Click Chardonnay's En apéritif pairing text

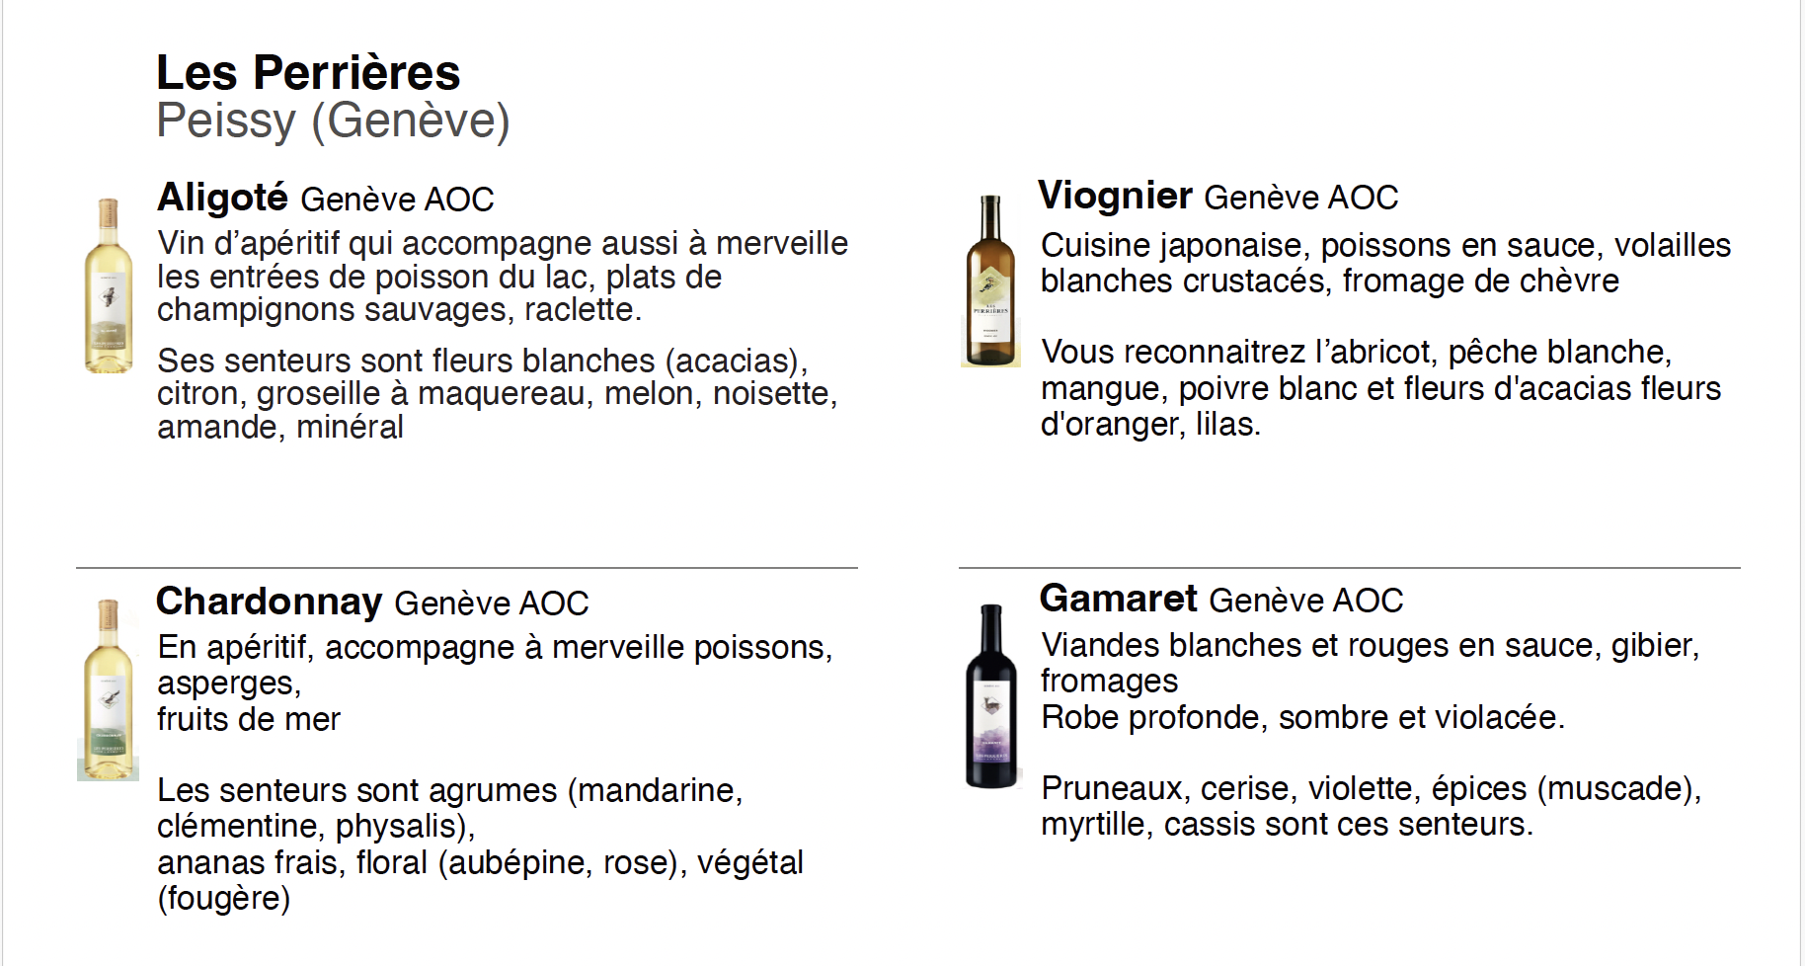tap(495, 684)
